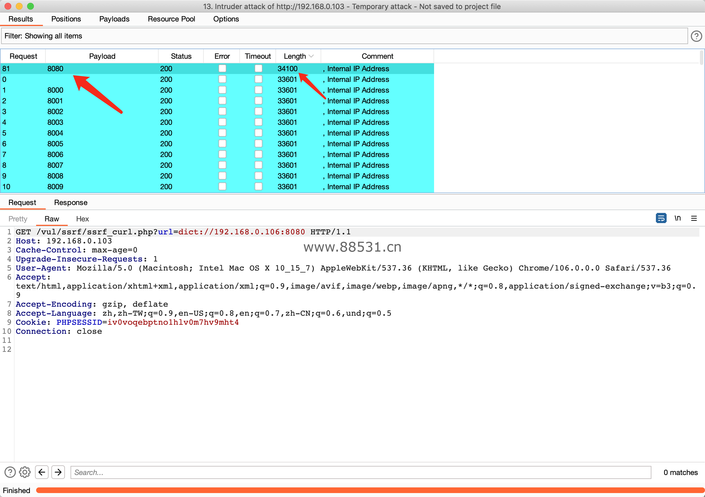Sort by the Payload column header
The height and width of the screenshot is (497, 705).
click(x=102, y=56)
